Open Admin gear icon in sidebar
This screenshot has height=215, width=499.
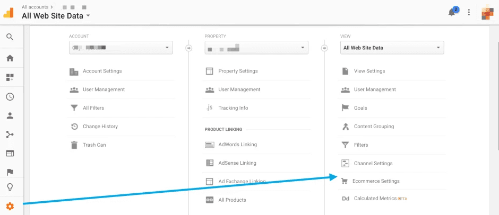point(10,207)
